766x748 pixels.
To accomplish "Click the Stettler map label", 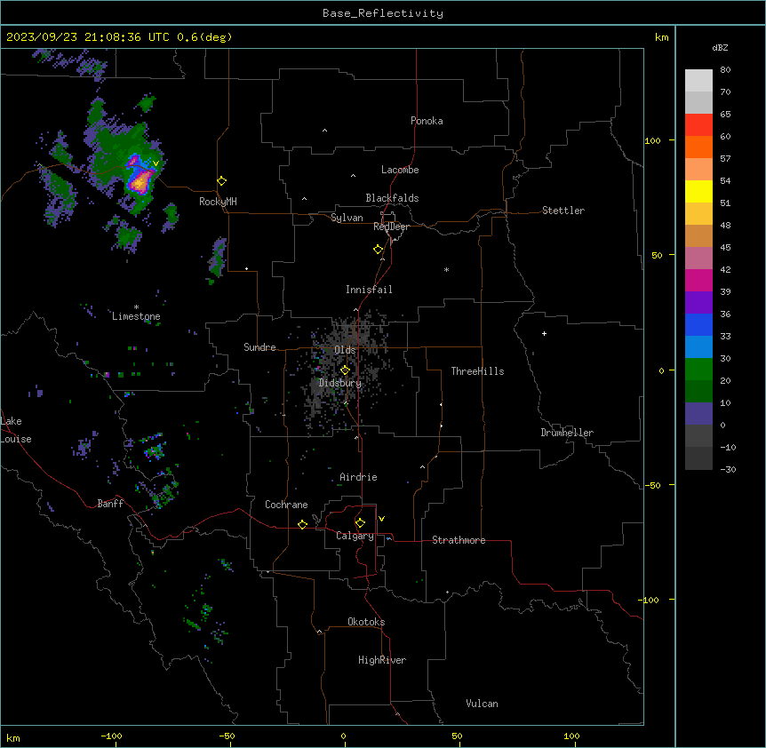I will point(563,211).
